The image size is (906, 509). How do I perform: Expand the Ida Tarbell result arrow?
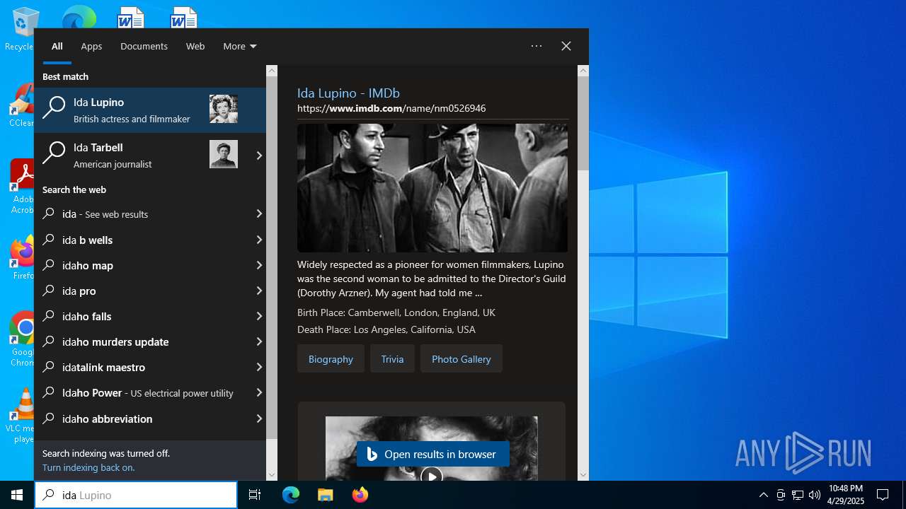pyautogui.click(x=259, y=156)
